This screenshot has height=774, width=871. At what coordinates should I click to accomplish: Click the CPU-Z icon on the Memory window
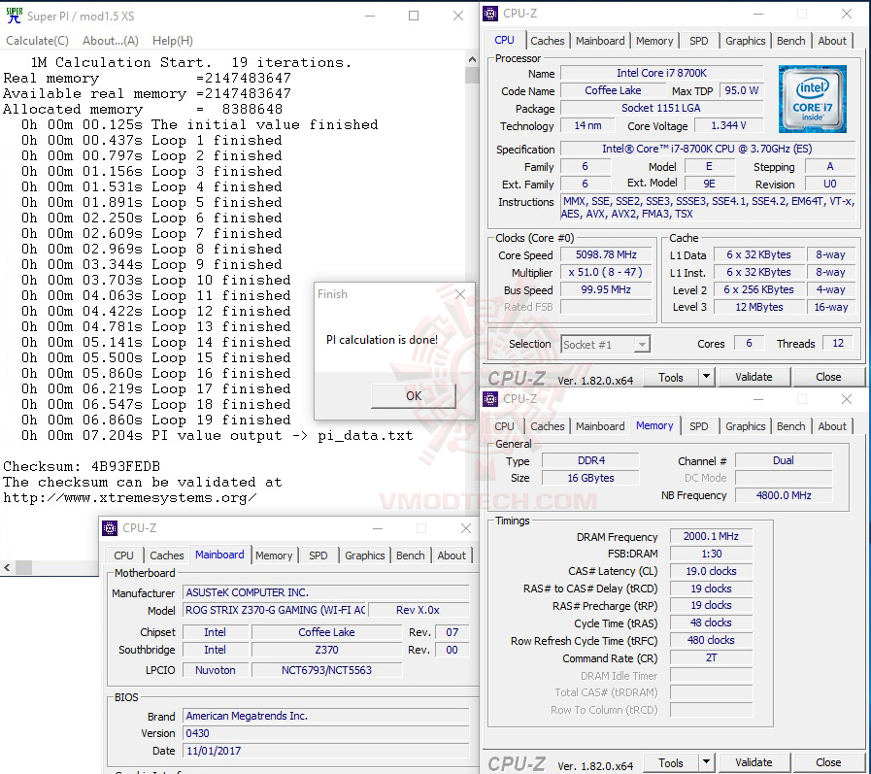[x=493, y=398]
